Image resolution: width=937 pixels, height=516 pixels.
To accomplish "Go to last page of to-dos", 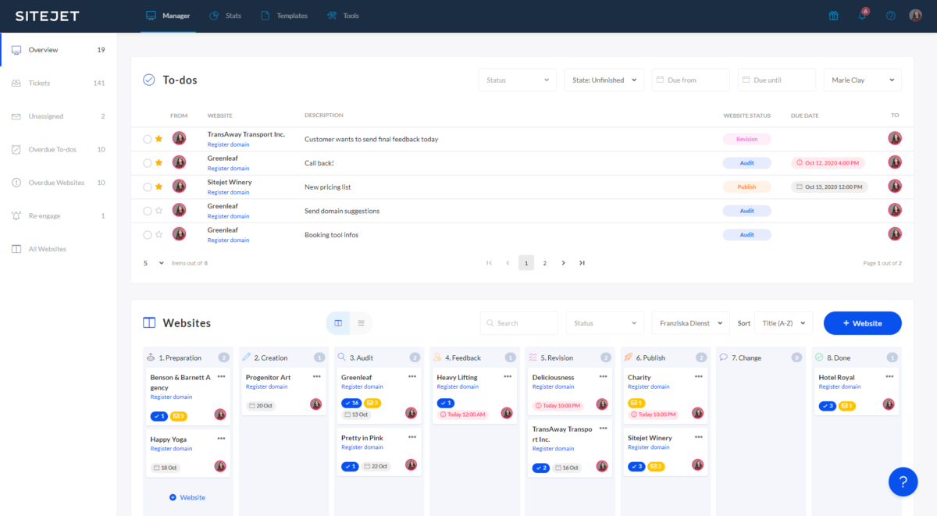I will pos(582,263).
